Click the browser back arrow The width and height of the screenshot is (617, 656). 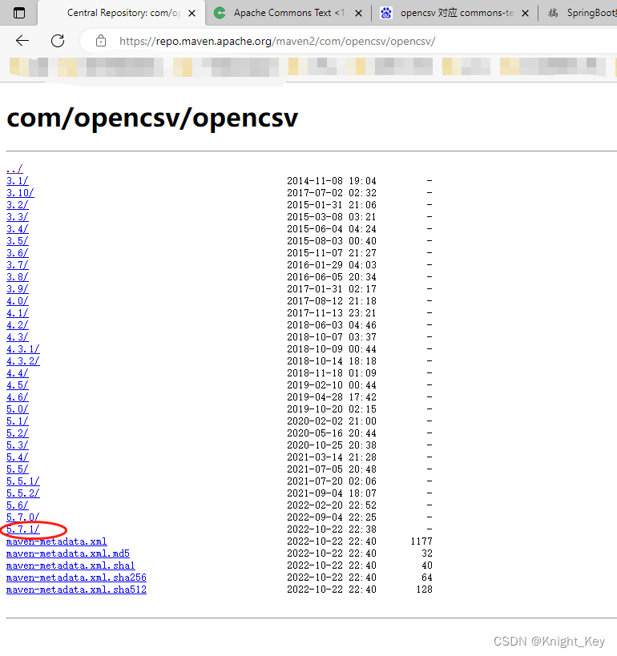click(22, 41)
